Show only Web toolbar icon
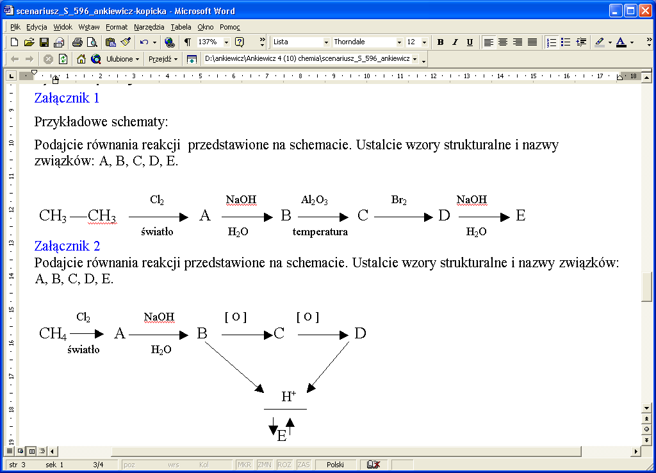 coord(192,59)
